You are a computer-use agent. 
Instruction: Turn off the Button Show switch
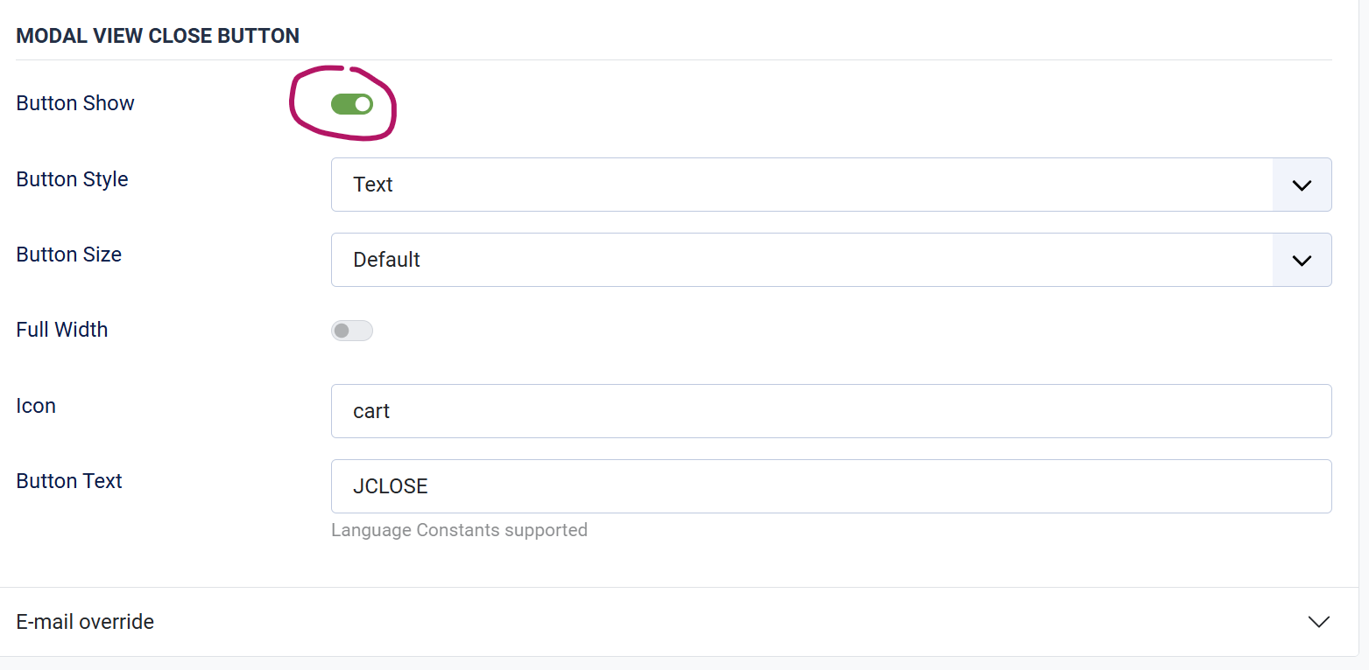click(x=351, y=105)
